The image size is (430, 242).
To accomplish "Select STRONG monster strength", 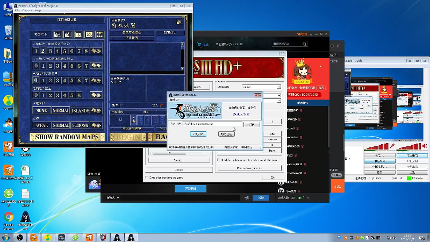I will [x=80, y=125].
